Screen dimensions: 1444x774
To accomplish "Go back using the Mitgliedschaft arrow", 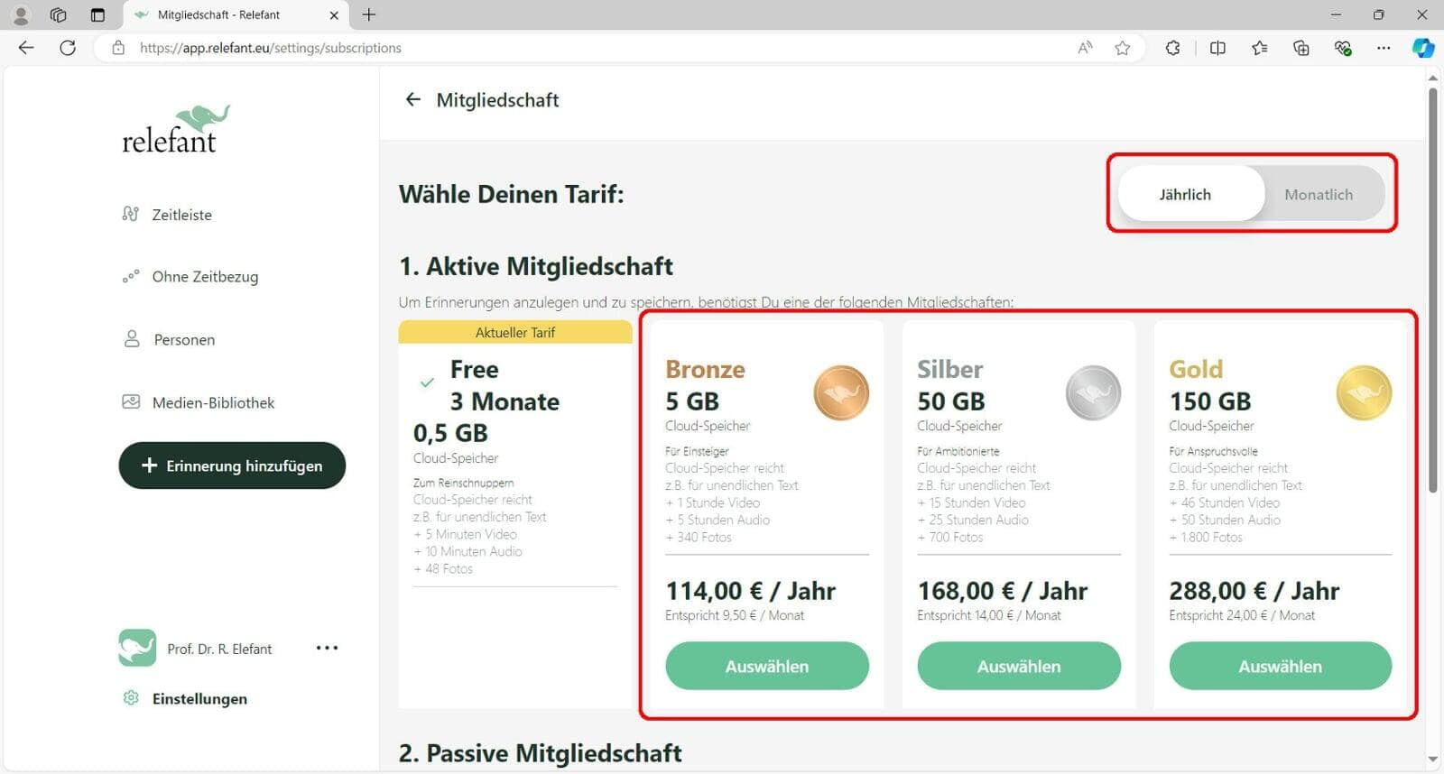I will click(x=413, y=99).
